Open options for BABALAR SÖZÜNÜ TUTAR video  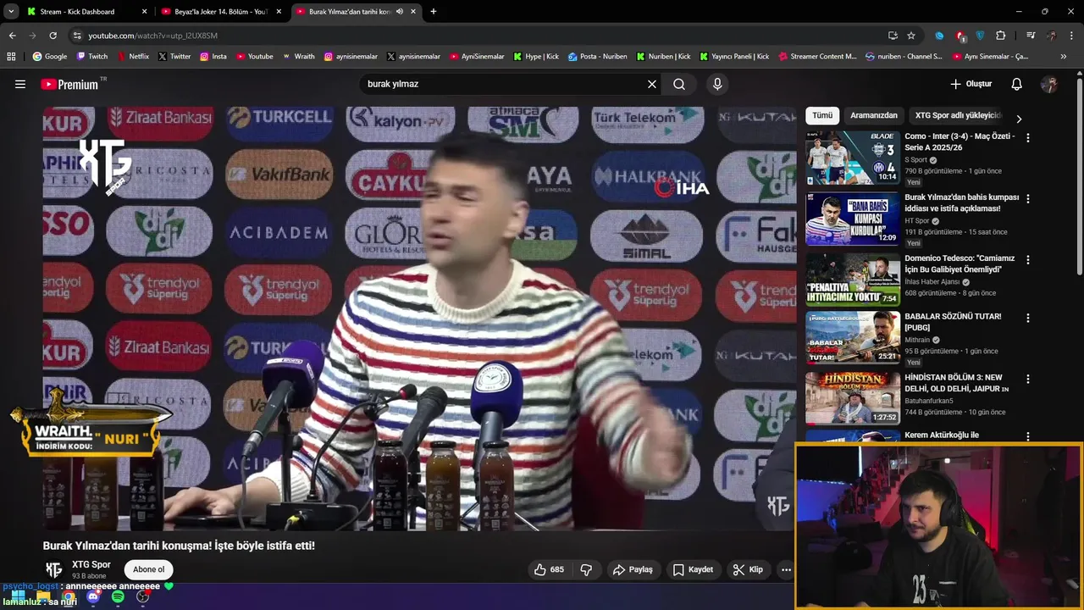(1028, 318)
